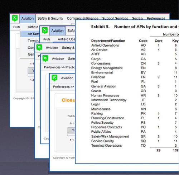Click the Core column header
Screen dimensions: 179x175
(159, 41)
